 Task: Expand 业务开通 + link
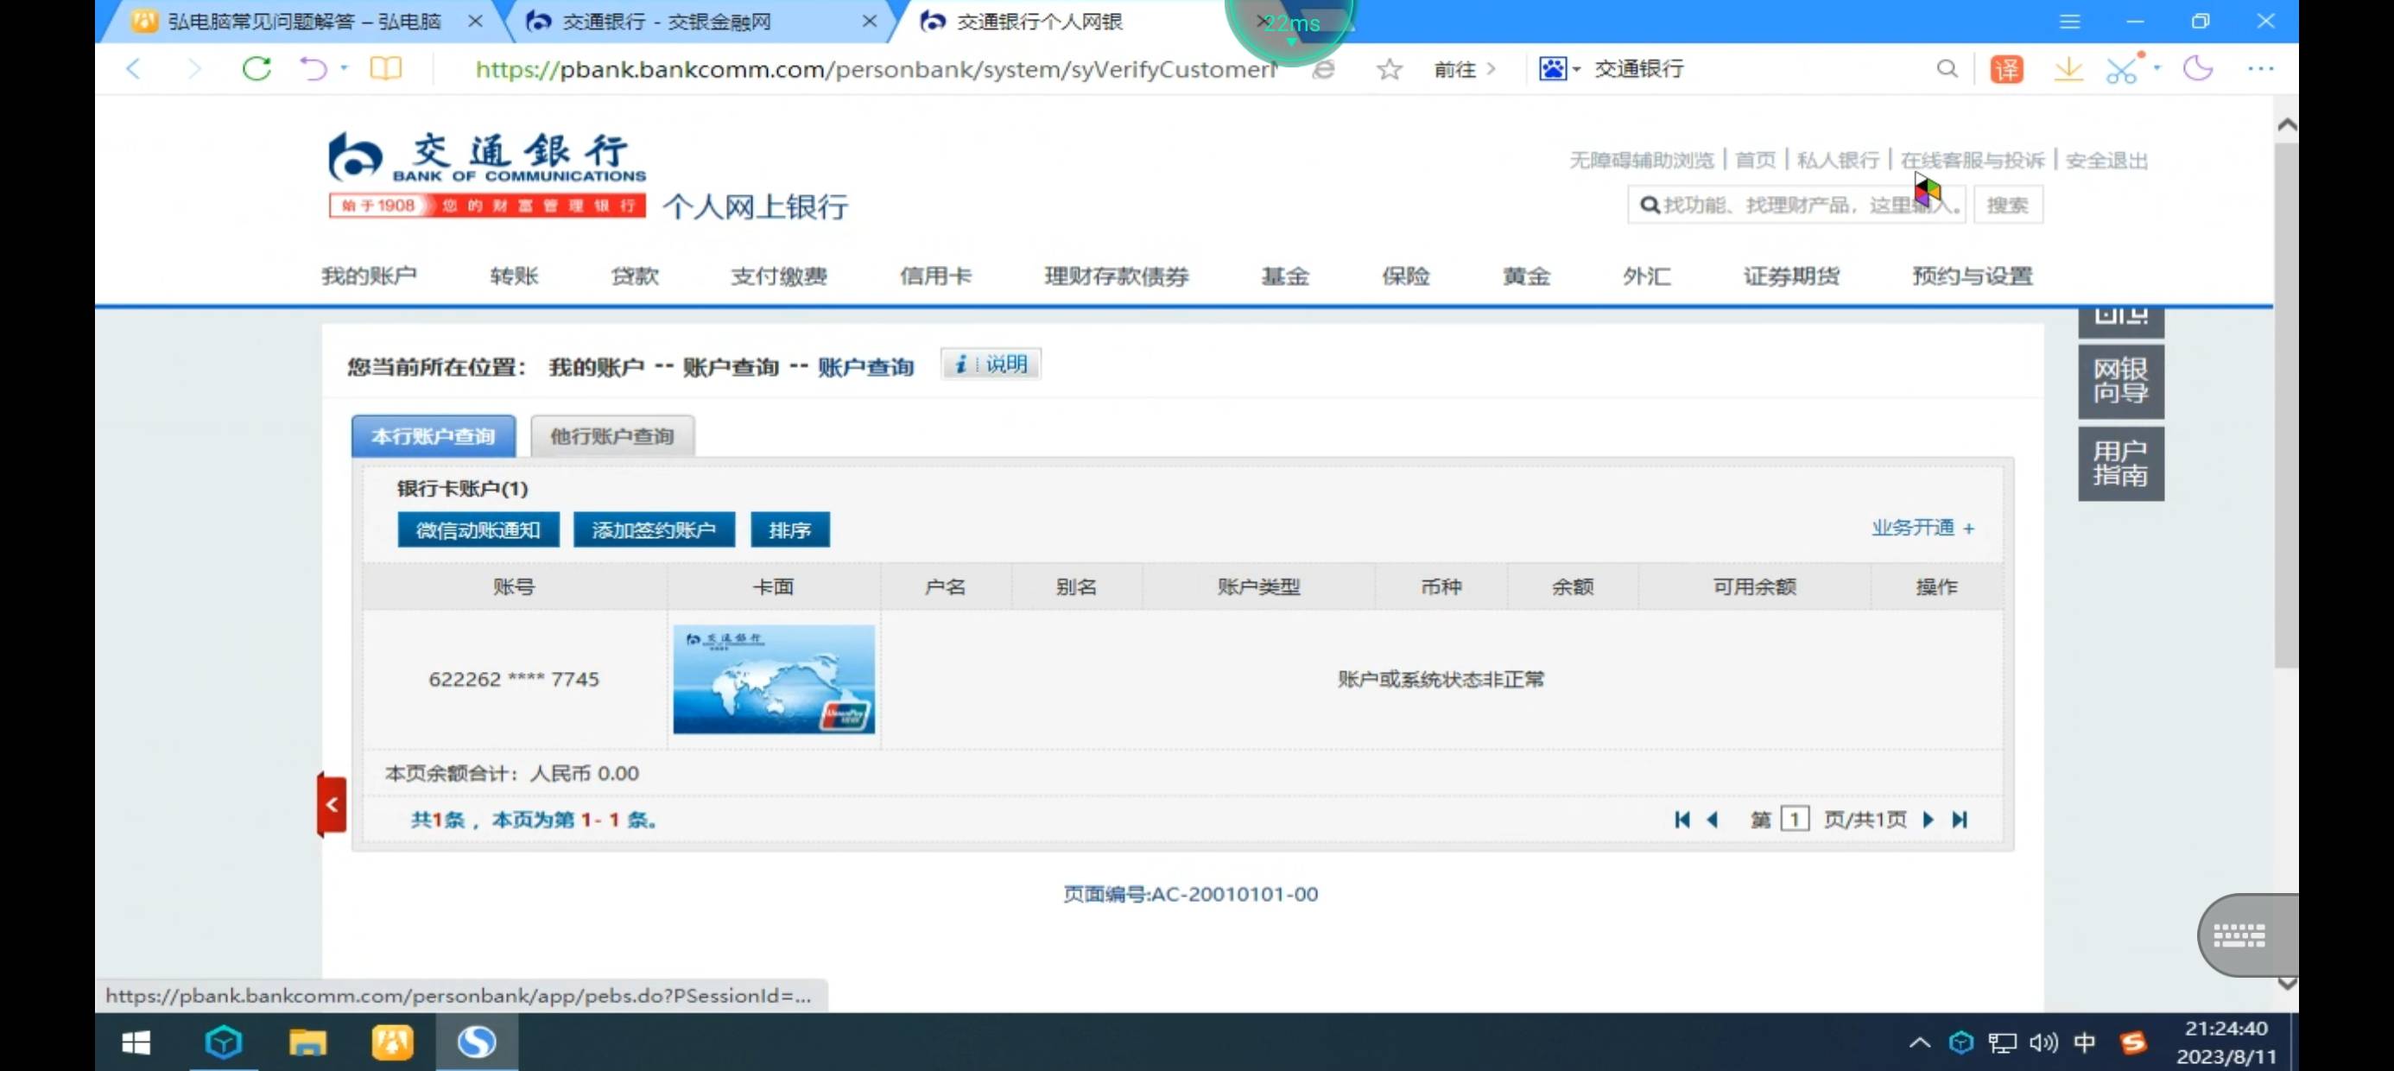click(x=1922, y=527)
